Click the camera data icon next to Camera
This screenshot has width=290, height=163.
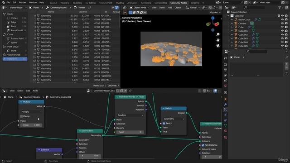pos(252,23)
